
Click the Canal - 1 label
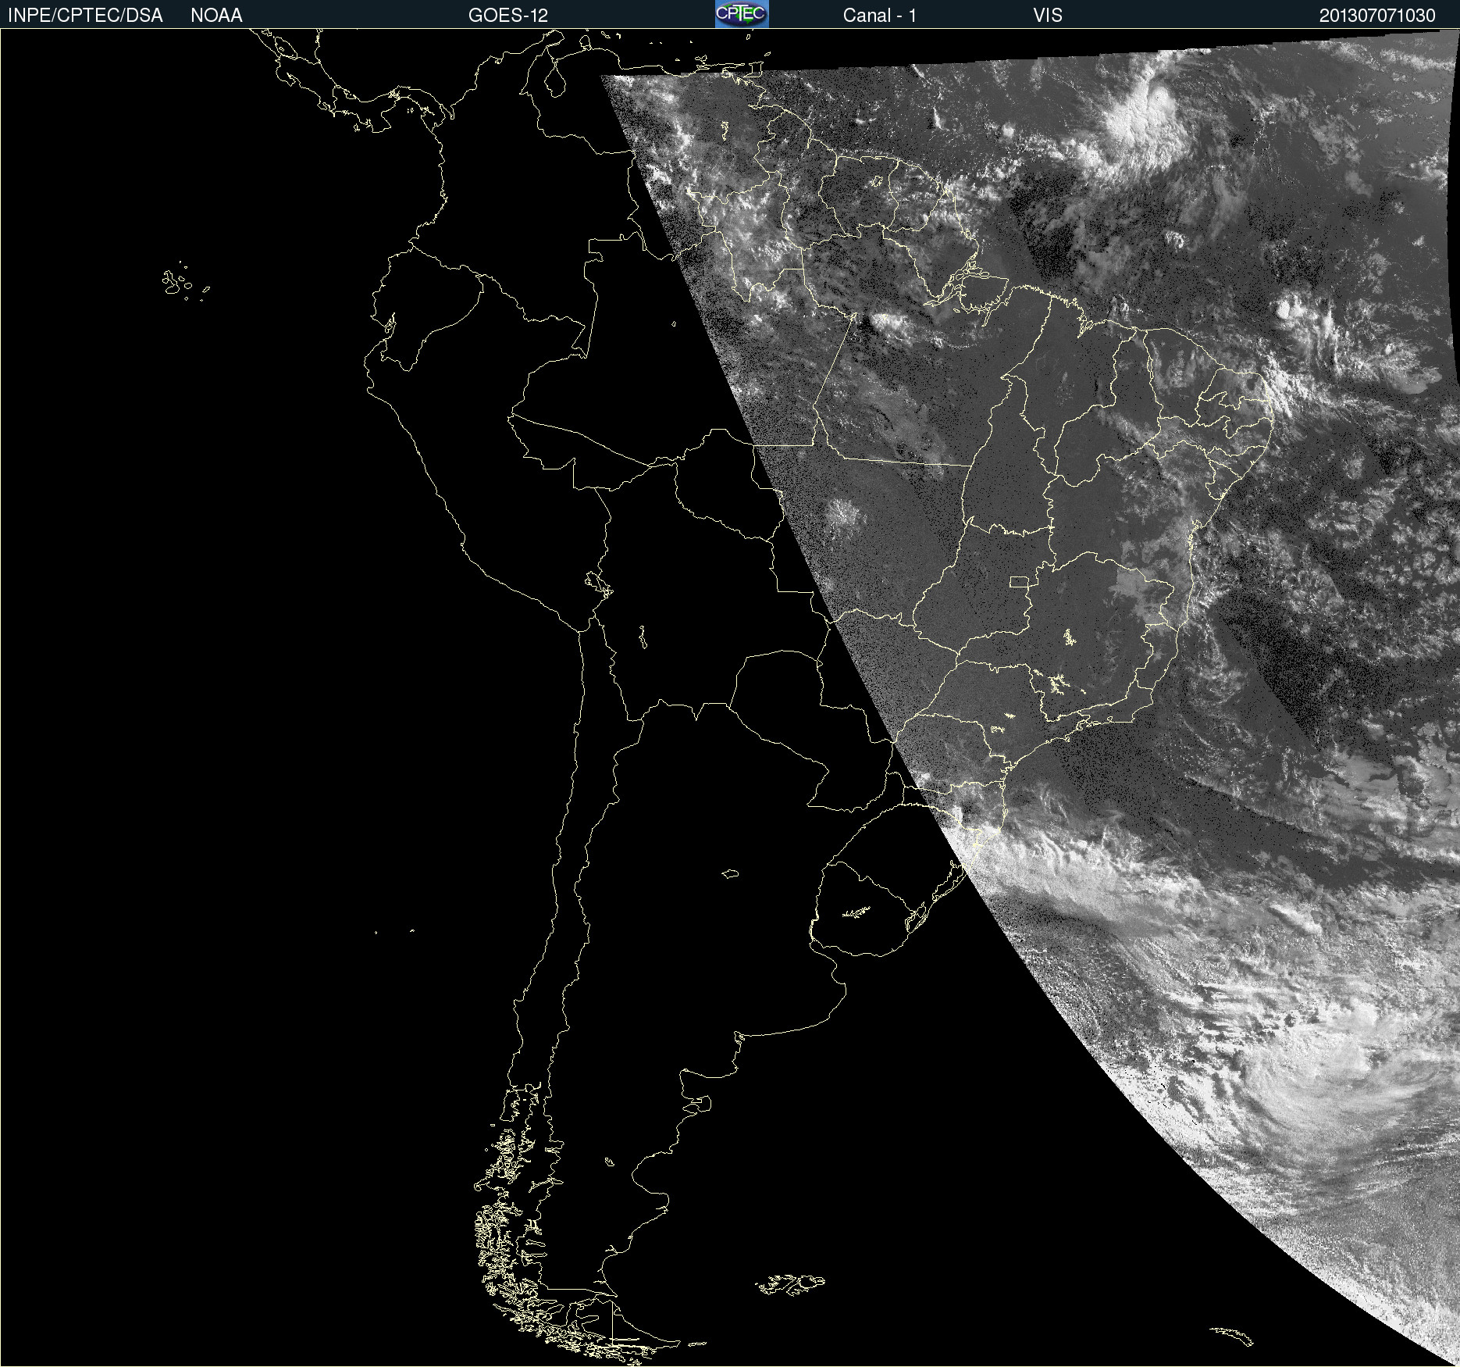tap(880, 16)
